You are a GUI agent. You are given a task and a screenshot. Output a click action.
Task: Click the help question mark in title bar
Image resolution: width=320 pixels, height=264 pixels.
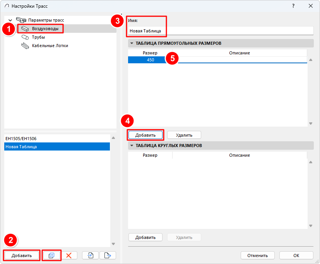293,6
